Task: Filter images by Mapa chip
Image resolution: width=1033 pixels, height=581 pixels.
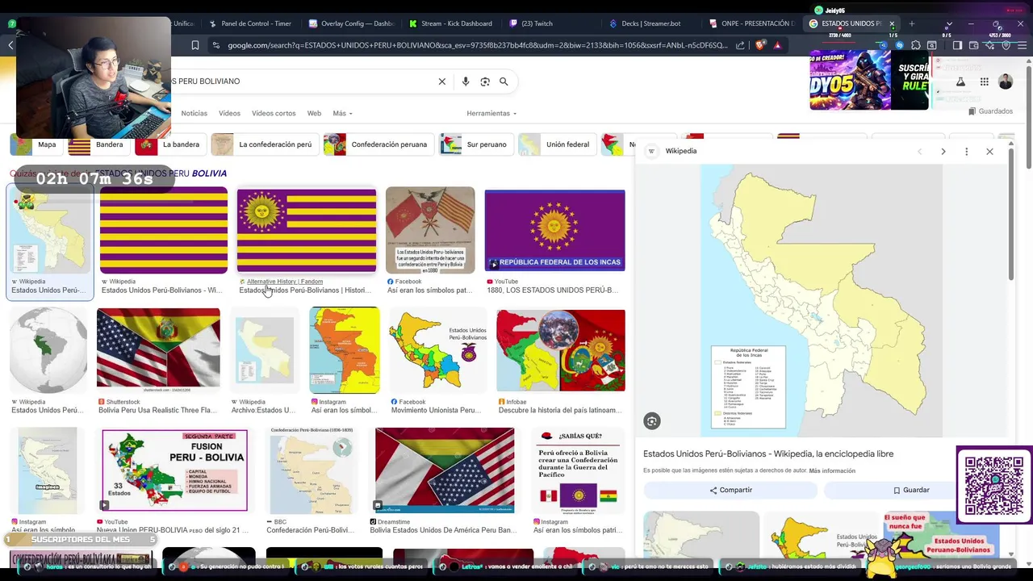Action: 37,144
